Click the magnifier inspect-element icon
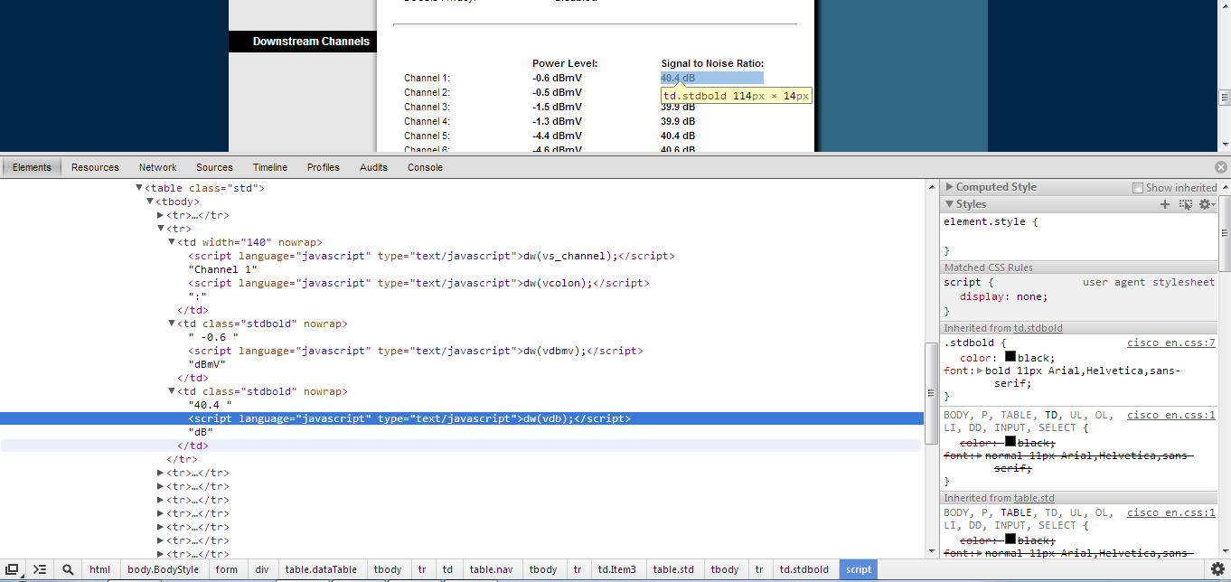 click(68, 569)
